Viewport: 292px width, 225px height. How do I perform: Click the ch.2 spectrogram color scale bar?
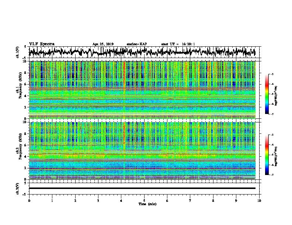click(267, 155)
